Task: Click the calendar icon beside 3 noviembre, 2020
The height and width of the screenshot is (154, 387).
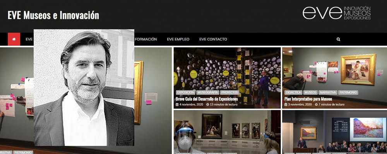Action: 286,105
